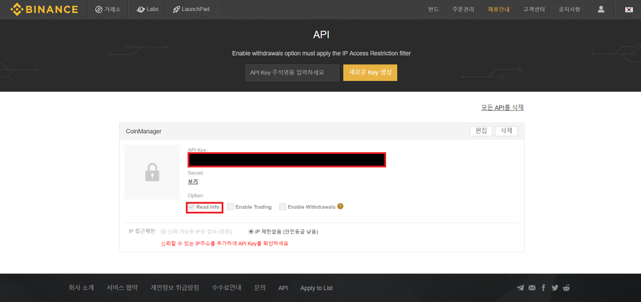Click the Binance logo in the header
Viewport: 641px width, 302px height.
click(x=45, y=9)
